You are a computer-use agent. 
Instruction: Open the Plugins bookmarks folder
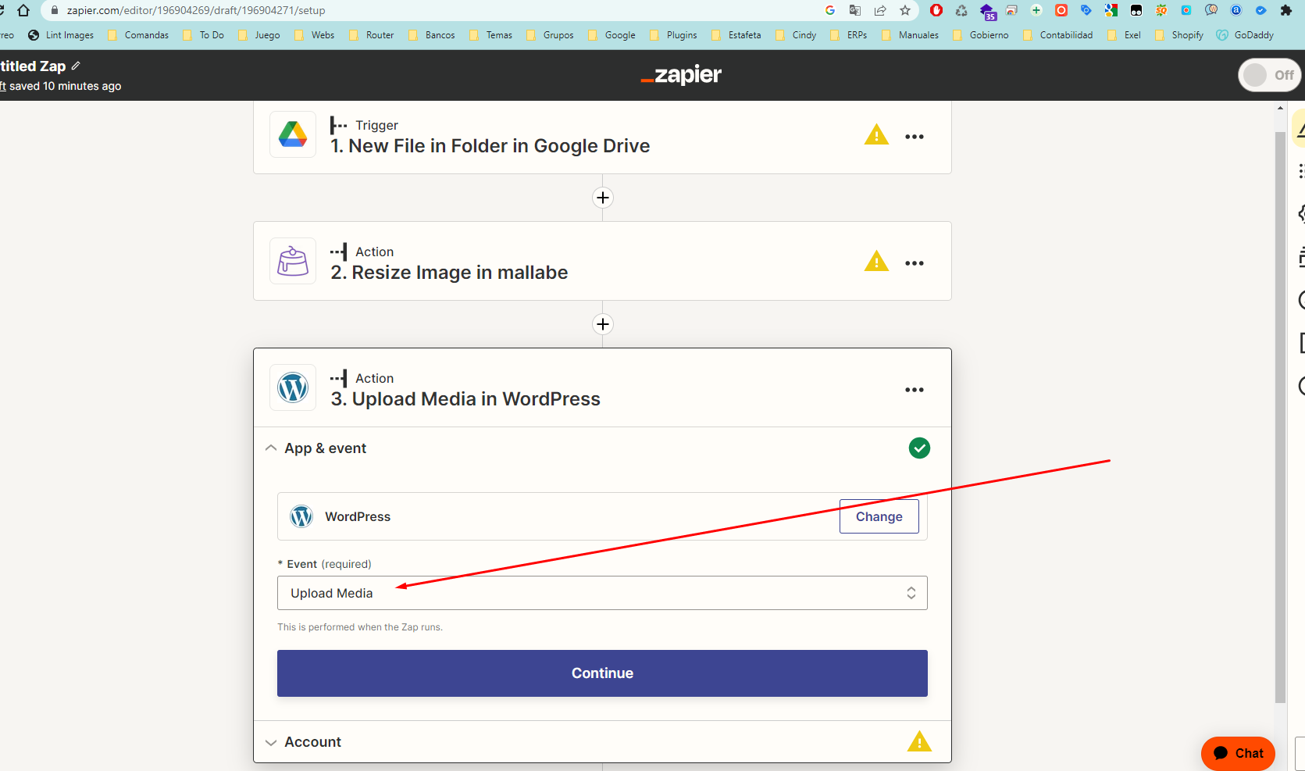(673, 35)
